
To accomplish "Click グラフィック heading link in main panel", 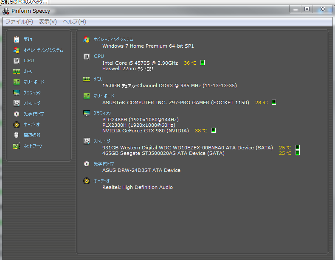I will (102, 113).
